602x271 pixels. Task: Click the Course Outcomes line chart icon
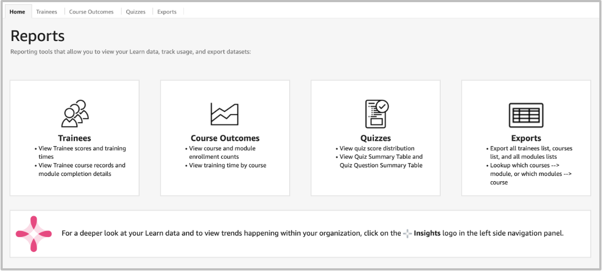[x=224, y=114]
